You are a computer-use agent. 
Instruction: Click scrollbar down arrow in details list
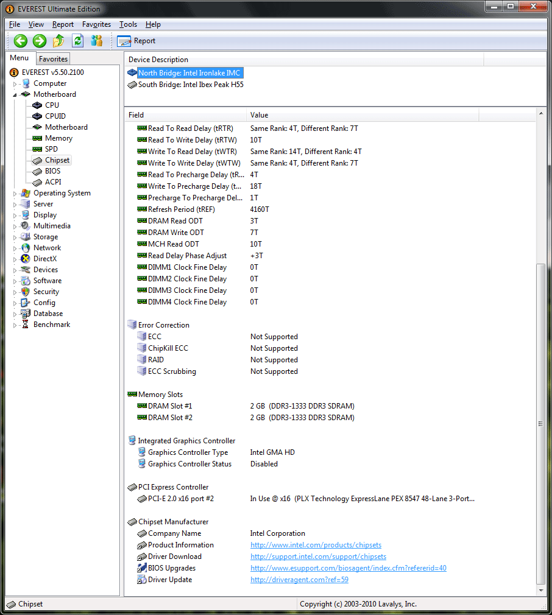tap(541, 590)
